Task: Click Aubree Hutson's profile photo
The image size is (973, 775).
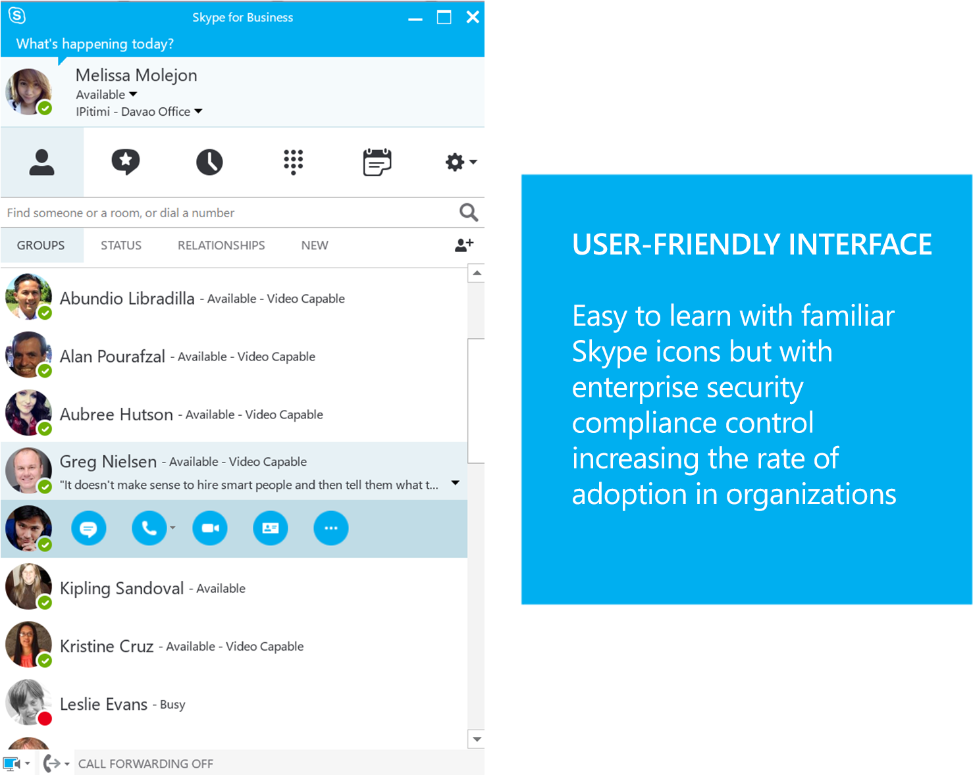Action: (28, 413)
